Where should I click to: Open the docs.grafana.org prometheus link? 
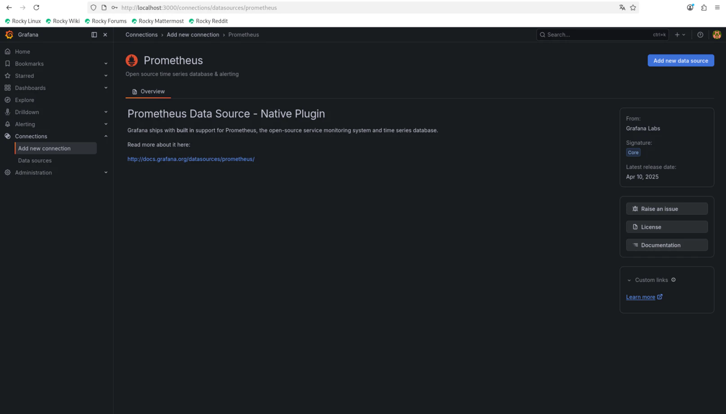(191, 159)
